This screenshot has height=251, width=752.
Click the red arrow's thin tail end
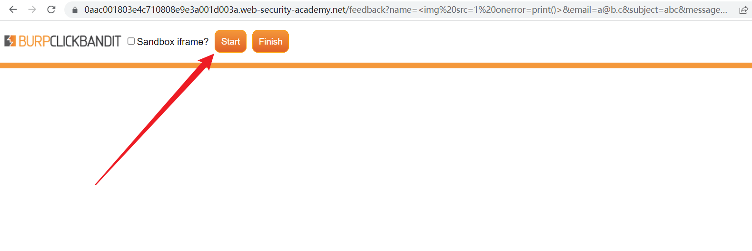click(x=97, y=184)
